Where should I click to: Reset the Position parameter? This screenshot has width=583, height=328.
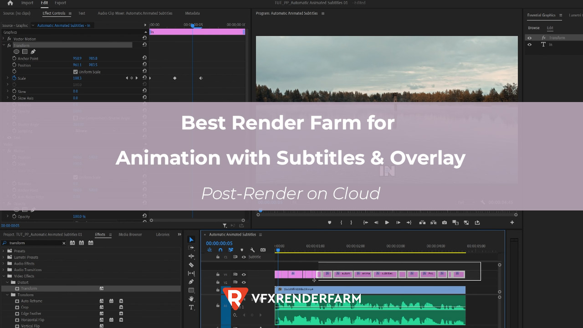tap(144, 64)
